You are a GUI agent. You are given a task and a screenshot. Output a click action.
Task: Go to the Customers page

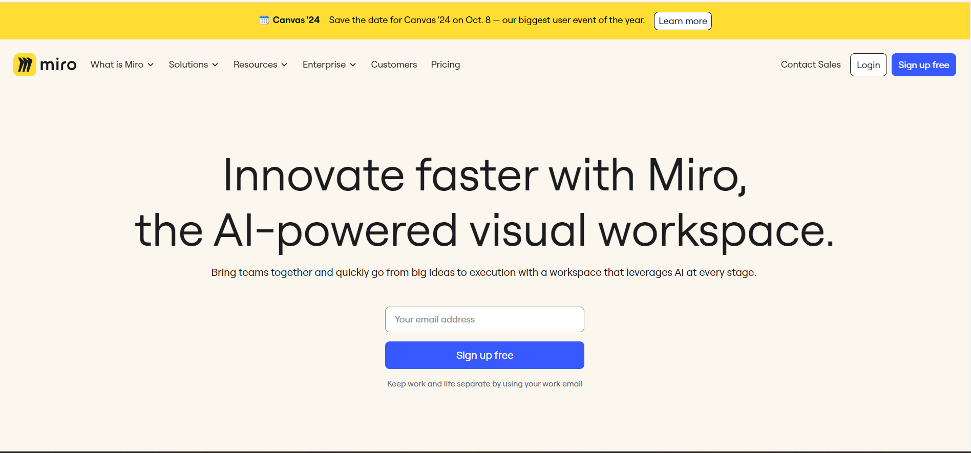pyautogui.click(x=394, y=64)
